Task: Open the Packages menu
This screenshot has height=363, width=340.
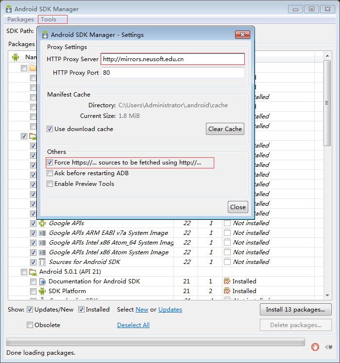Action: [x=20, y=19]
